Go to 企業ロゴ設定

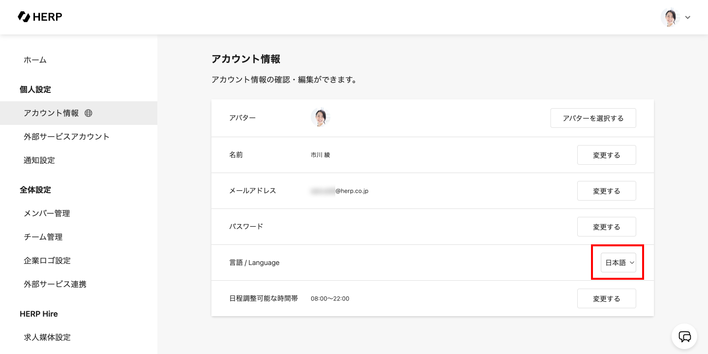click(47, 261)
